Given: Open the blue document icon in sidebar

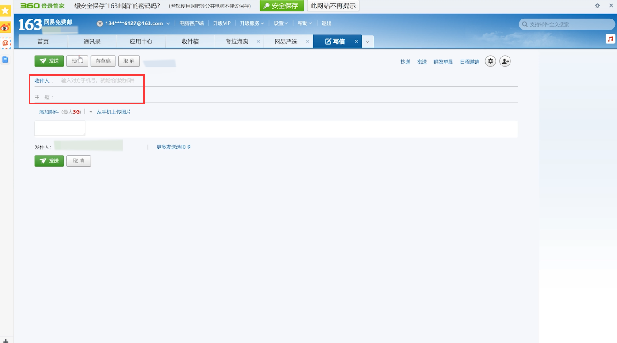Looking at the screenshot, I should [x=5, y=59].
